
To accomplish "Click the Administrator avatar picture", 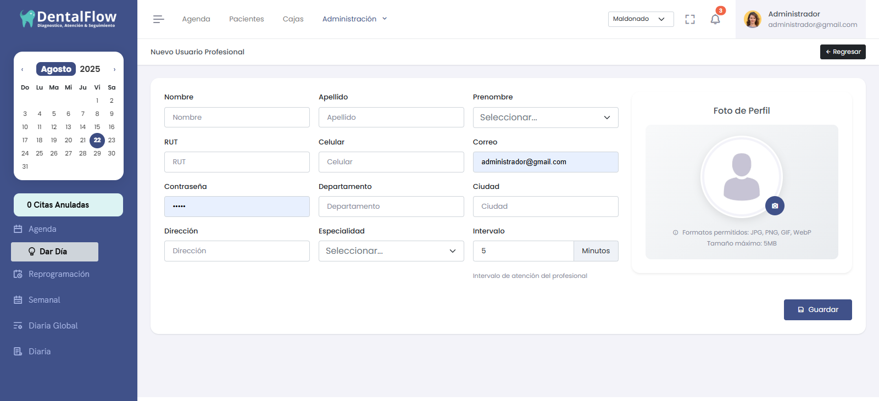I will 752,19.
